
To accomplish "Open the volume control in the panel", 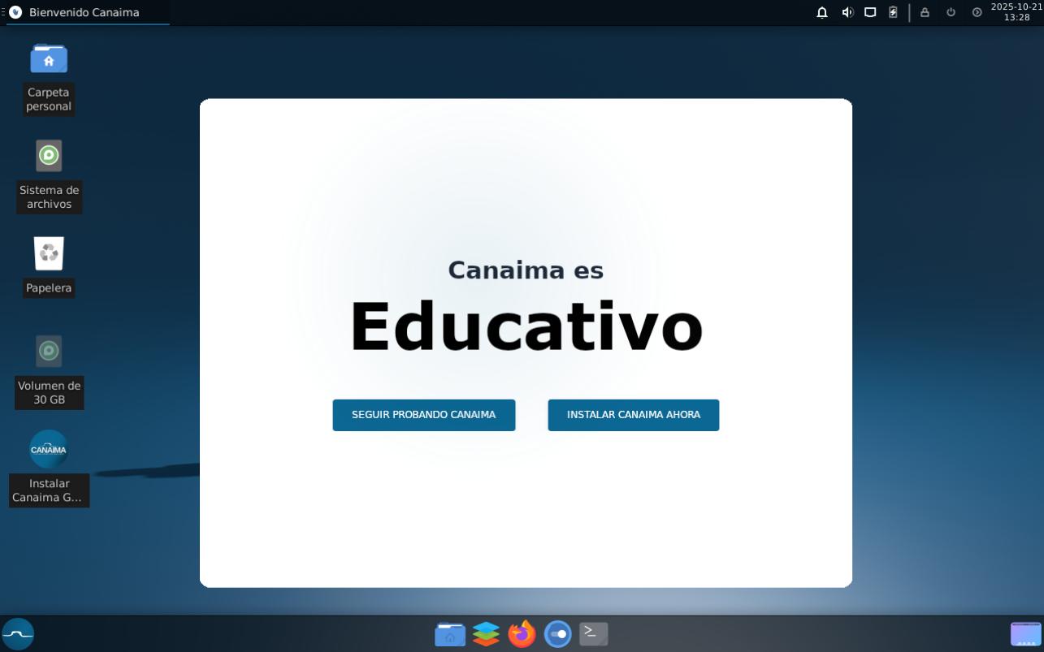I will tap(847, 12).
